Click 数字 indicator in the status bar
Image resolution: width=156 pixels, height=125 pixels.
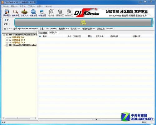click(144, 123)
